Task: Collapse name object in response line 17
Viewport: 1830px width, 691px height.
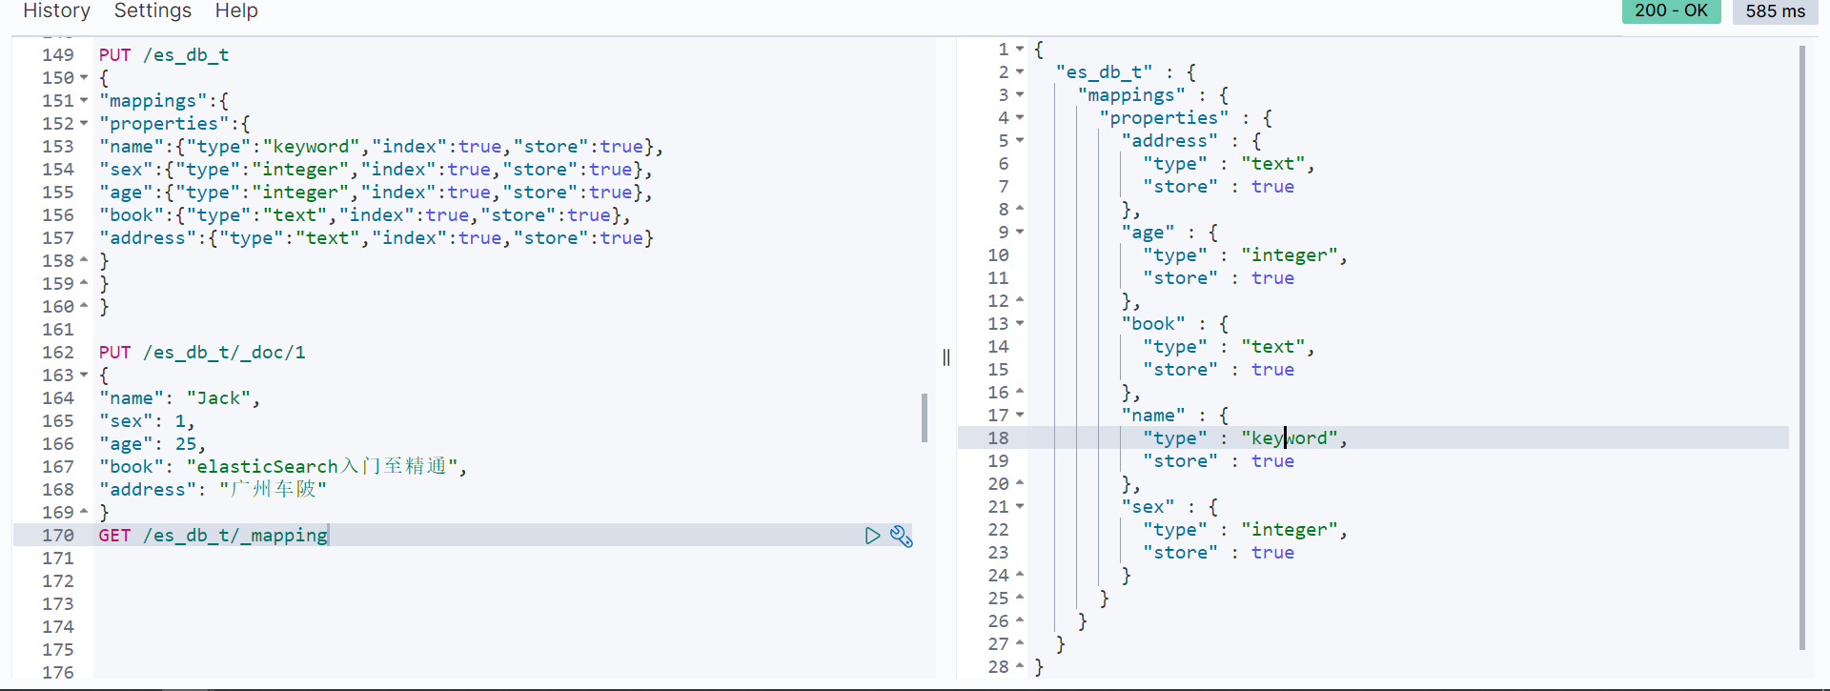Action: tap(1020, 415)
